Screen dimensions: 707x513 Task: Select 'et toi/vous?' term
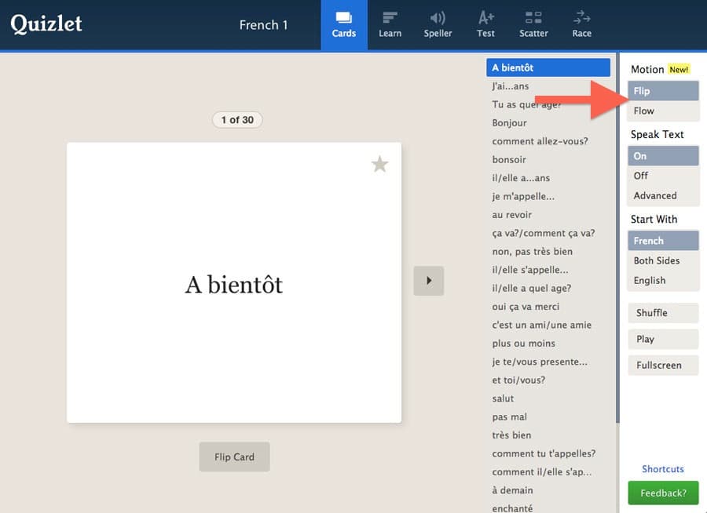548,380
